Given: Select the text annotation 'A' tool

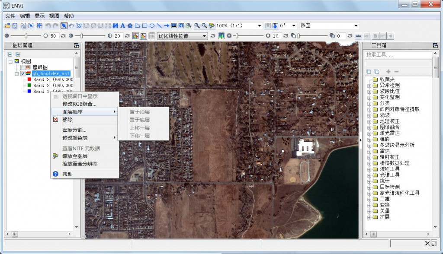Looking at the screenshot, I should (122, 25).
